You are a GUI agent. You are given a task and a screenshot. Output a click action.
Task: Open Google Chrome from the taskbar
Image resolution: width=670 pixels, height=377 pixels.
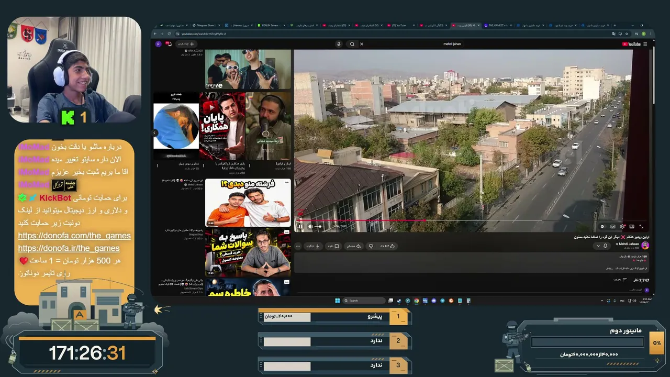tap(416, 301)
